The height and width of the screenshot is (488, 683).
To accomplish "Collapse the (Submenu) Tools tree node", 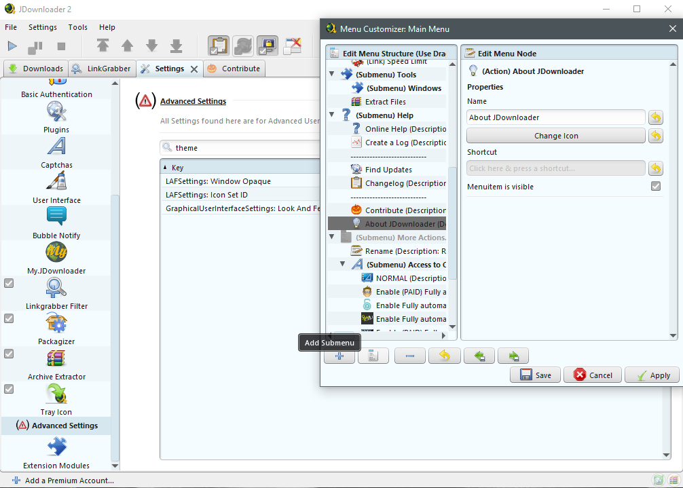I will [x=332, y=74].
